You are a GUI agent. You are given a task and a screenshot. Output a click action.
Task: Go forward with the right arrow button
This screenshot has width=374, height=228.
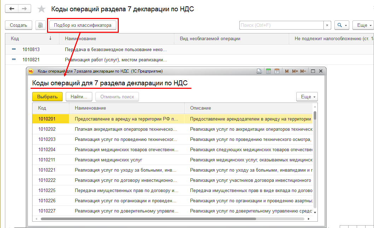tap(24, 9)
